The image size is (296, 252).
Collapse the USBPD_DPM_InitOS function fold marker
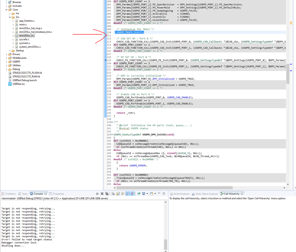point(112,135)
